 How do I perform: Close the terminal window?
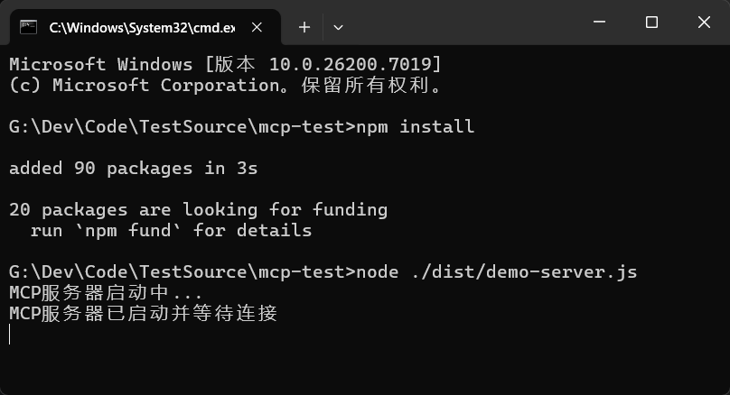pos(702,23)
